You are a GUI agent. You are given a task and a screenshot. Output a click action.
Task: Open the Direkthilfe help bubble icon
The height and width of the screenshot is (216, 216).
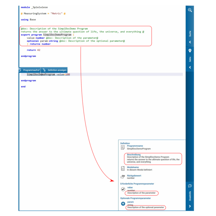pos(190,186)
